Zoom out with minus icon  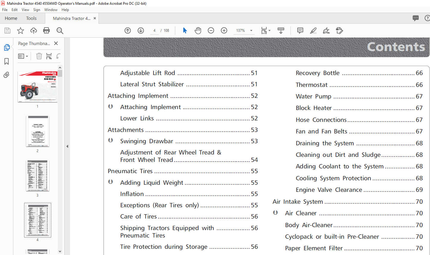211,31
